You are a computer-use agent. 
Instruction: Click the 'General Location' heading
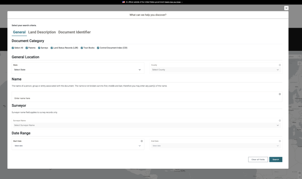(x=25, y=57)
